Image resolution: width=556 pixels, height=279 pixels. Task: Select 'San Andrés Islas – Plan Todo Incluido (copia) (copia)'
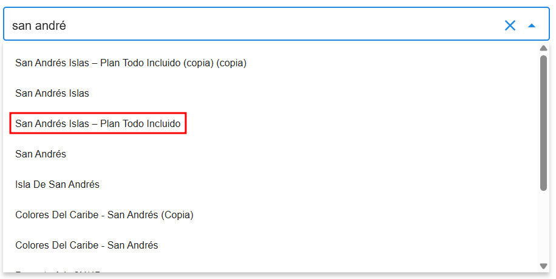click(131, 63)
